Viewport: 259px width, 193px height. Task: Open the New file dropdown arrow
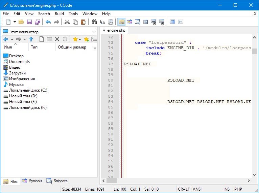coord(15,22)
